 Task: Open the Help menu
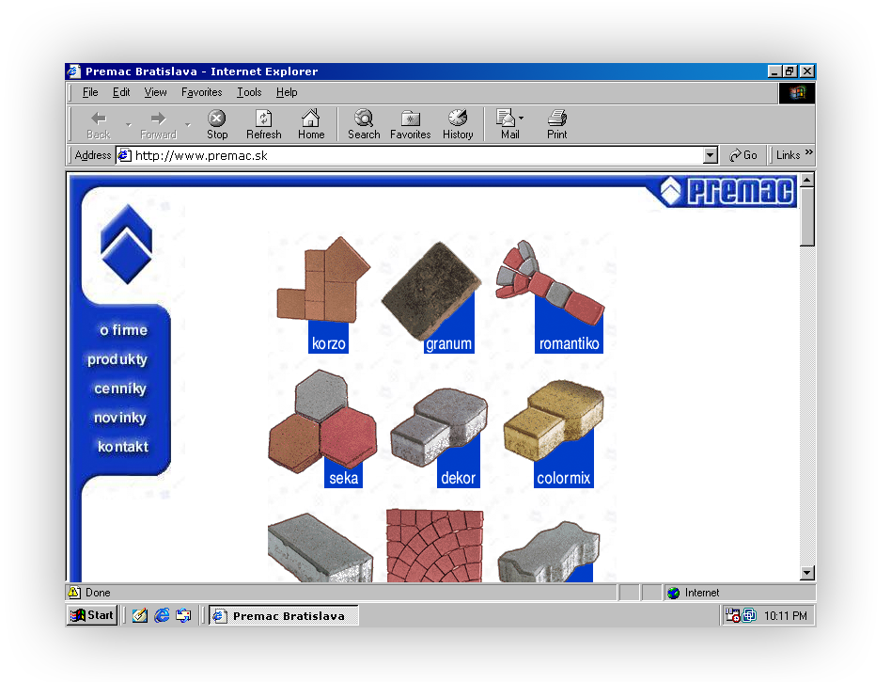pyautogui.click(x=287, y=92)
